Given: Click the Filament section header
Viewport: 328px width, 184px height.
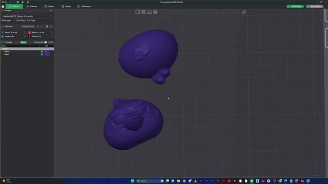Looking at the screenshot, I should click(x=9, y=27).
